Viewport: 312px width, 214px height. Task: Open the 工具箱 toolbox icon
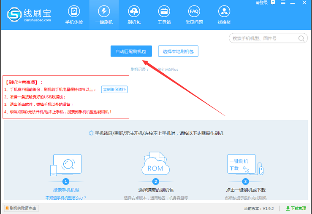[164, 15]
